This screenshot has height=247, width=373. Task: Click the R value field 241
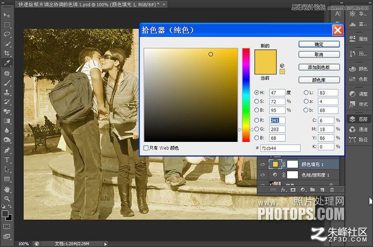point(277,120)
